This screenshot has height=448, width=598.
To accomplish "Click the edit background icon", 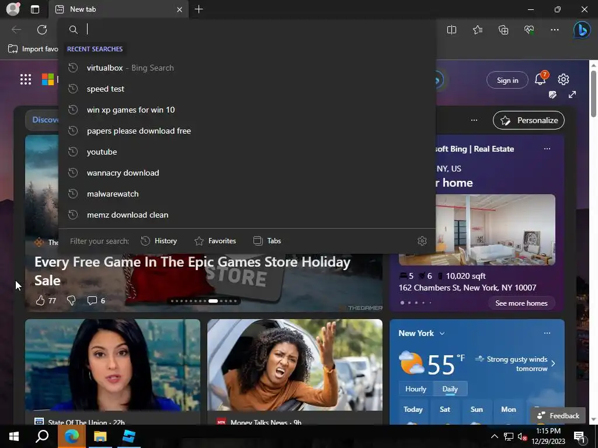I will pos(552,94).
